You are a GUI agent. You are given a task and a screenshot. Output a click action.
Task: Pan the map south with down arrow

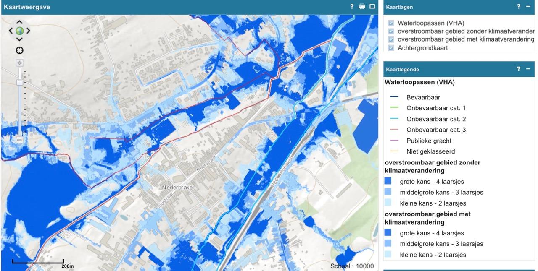pyautogui.click(x=19, y=39)
